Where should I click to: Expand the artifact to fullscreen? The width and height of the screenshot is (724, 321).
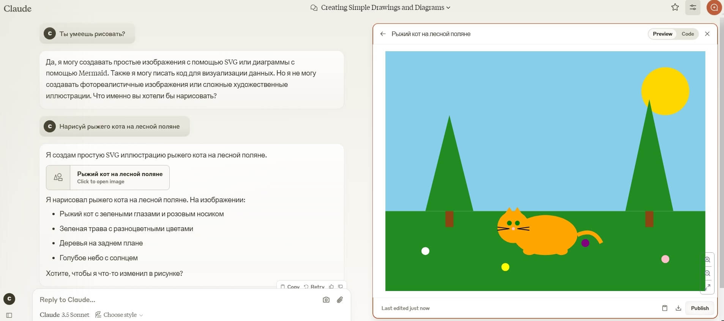(x=708, y=287)
